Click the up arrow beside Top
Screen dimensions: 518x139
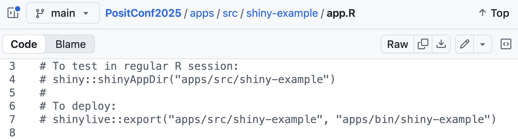[482, 13]
